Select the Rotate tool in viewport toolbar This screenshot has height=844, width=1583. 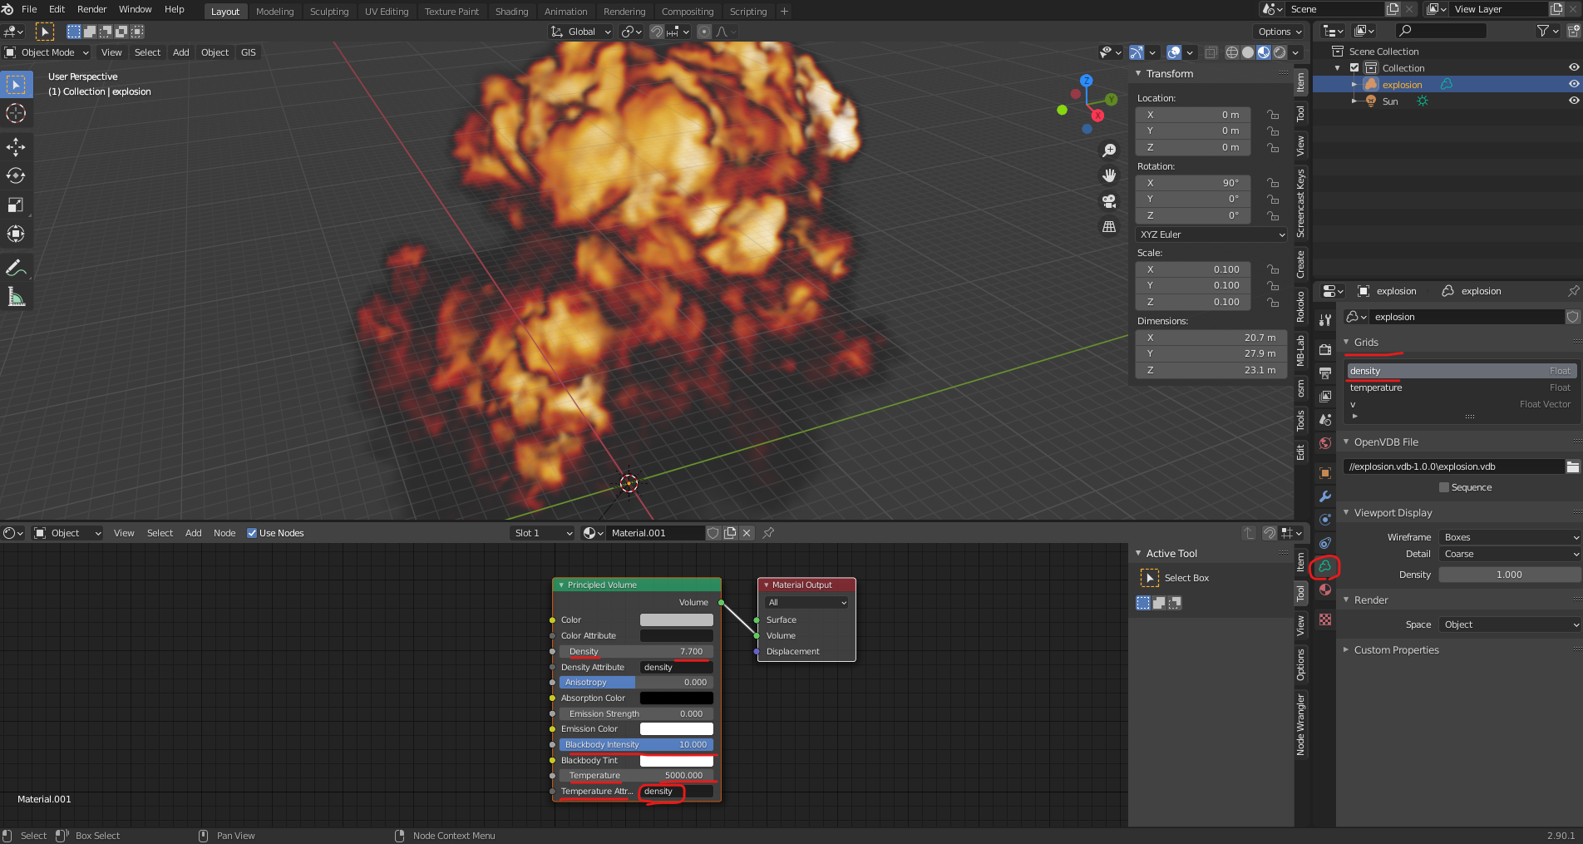(16, 176)
